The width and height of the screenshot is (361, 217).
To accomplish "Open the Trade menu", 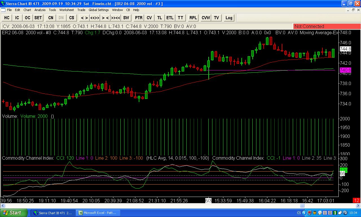I will [x=81, y=10].
